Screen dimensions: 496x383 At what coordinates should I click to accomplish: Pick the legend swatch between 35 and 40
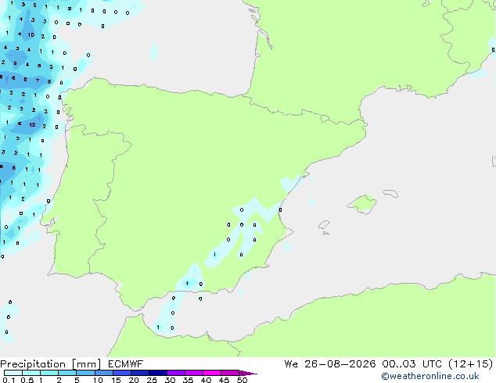pos(194,373)
